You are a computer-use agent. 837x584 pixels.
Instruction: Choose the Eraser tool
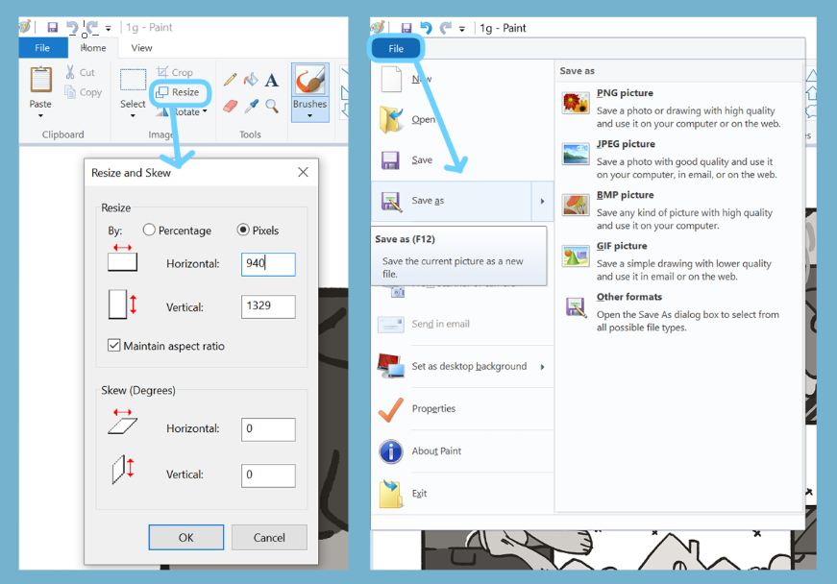click(x=230, y=106)
